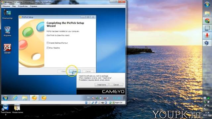Click VirtualBox mouse integration indicator

(x=110, y=102)
